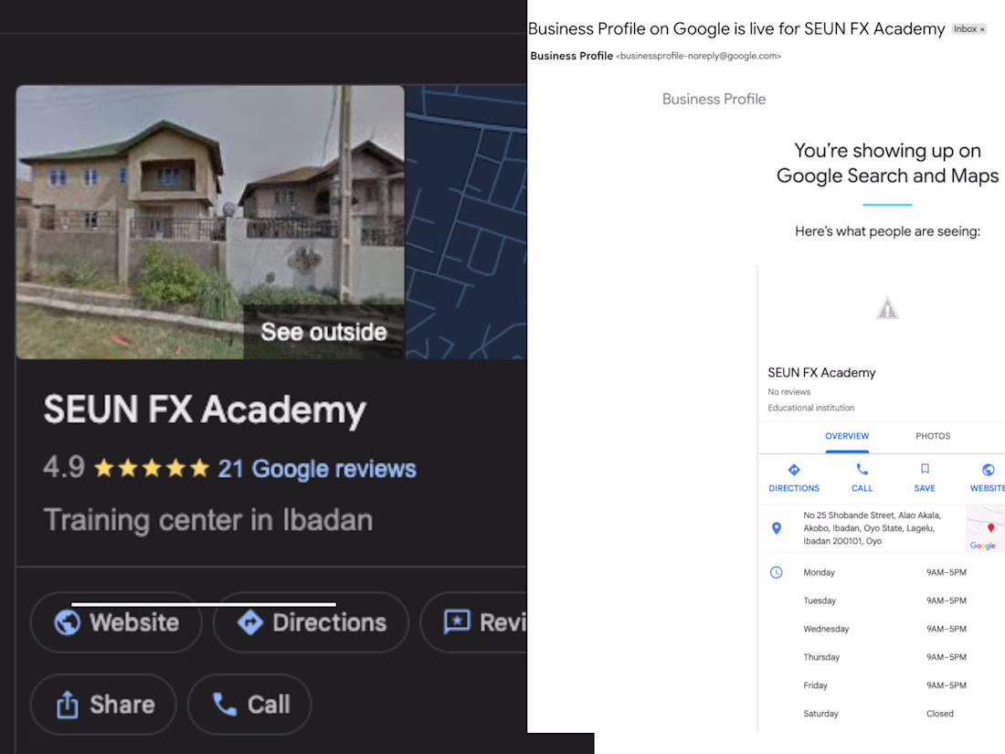This screenshot has width=1005, height=754.
Task: Click the Call phone handset icon
Action: click(x=225, y=704)
